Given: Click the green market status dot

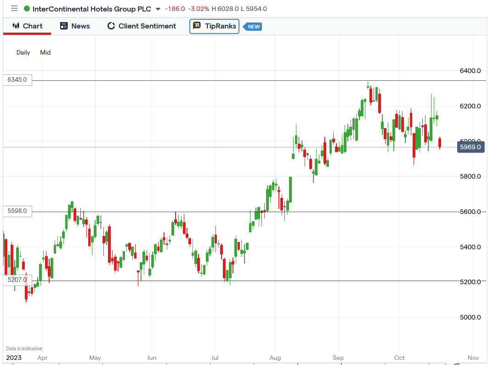Looking at the screenshot, I should pos(27,9).
